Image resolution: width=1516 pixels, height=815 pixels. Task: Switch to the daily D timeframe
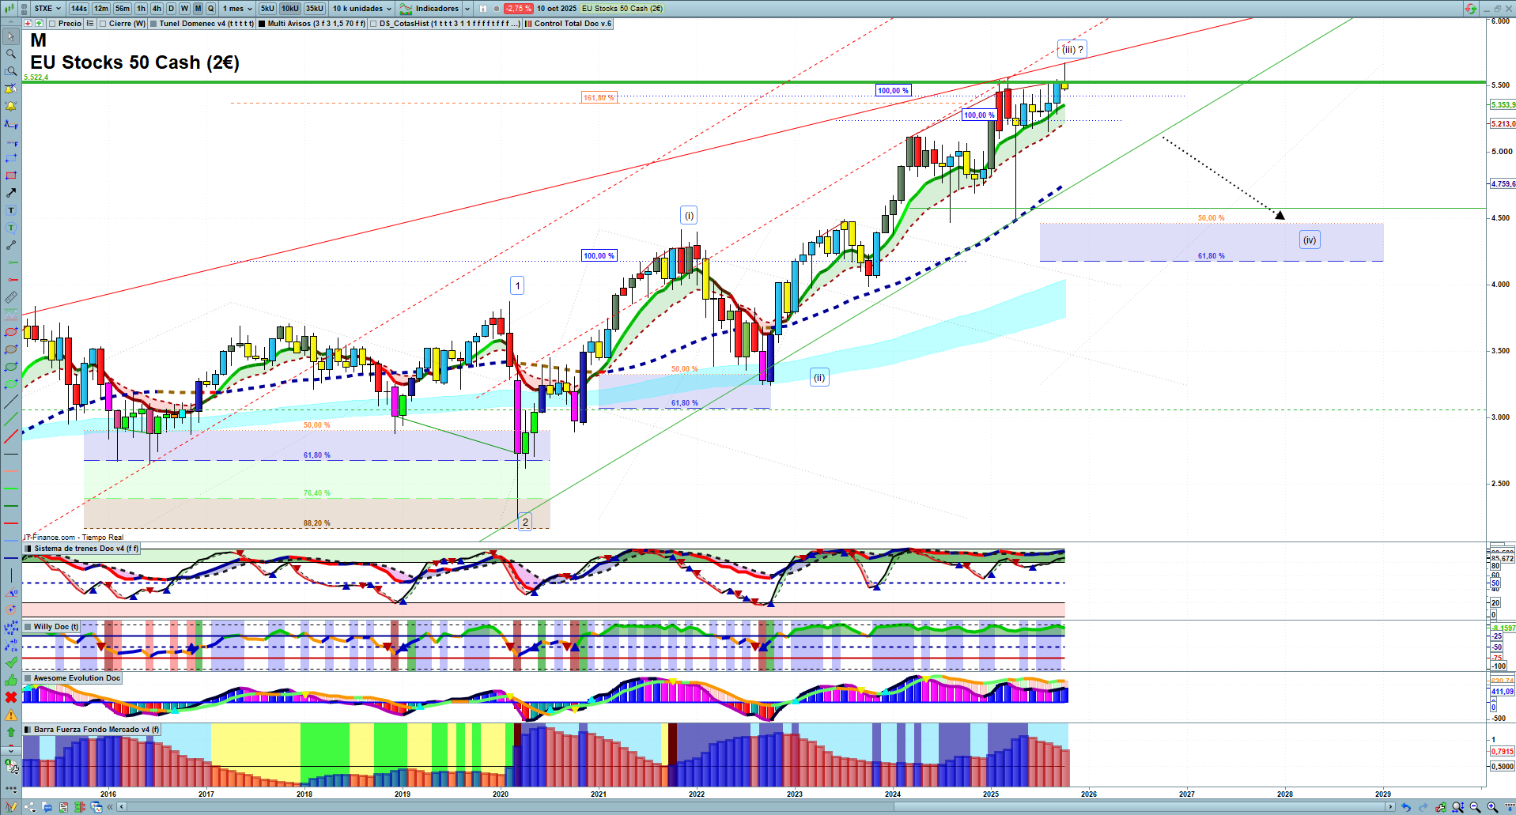click(171, 9)
